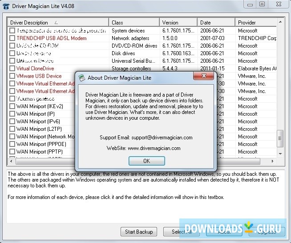Click the Network adapters class cell
291x243 pixels.
(x=130, y=38)
